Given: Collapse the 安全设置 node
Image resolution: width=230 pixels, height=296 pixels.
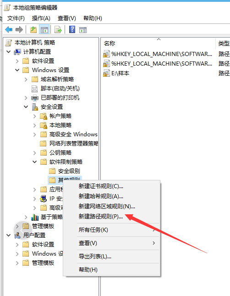Looking at the screenshot, I should (26, 107).
